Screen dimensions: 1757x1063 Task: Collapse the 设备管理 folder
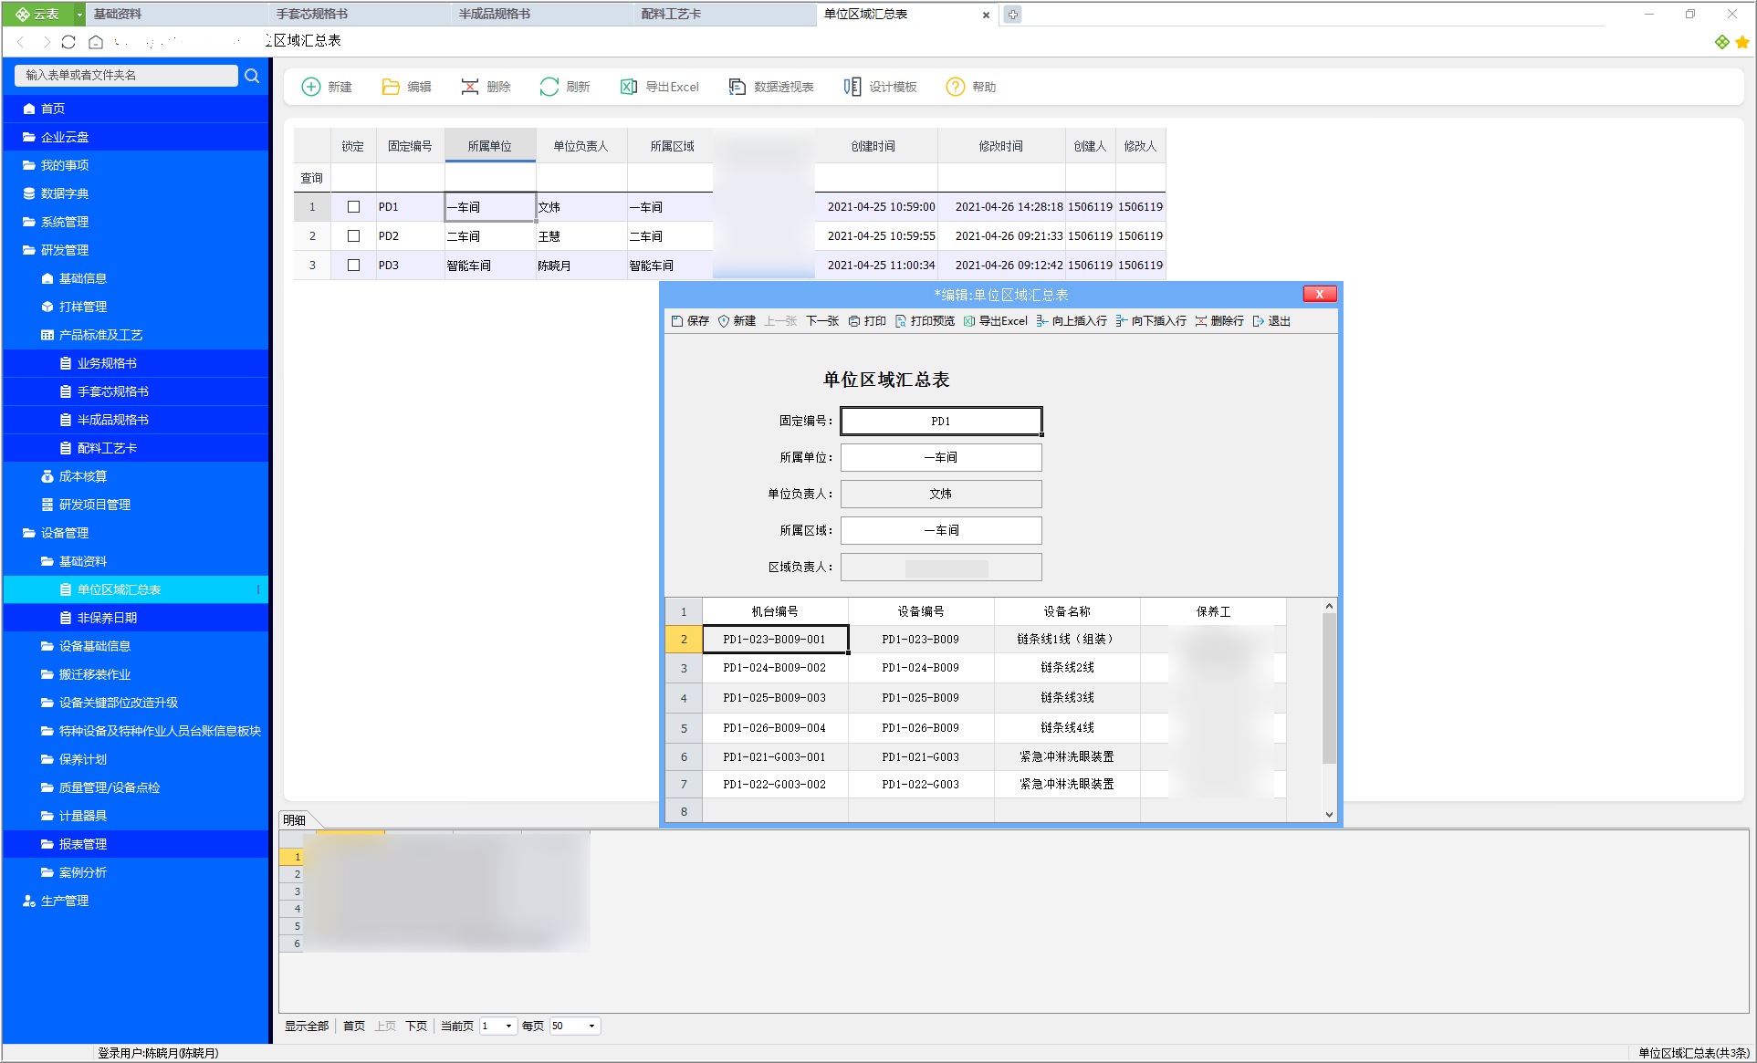(29, 533)
